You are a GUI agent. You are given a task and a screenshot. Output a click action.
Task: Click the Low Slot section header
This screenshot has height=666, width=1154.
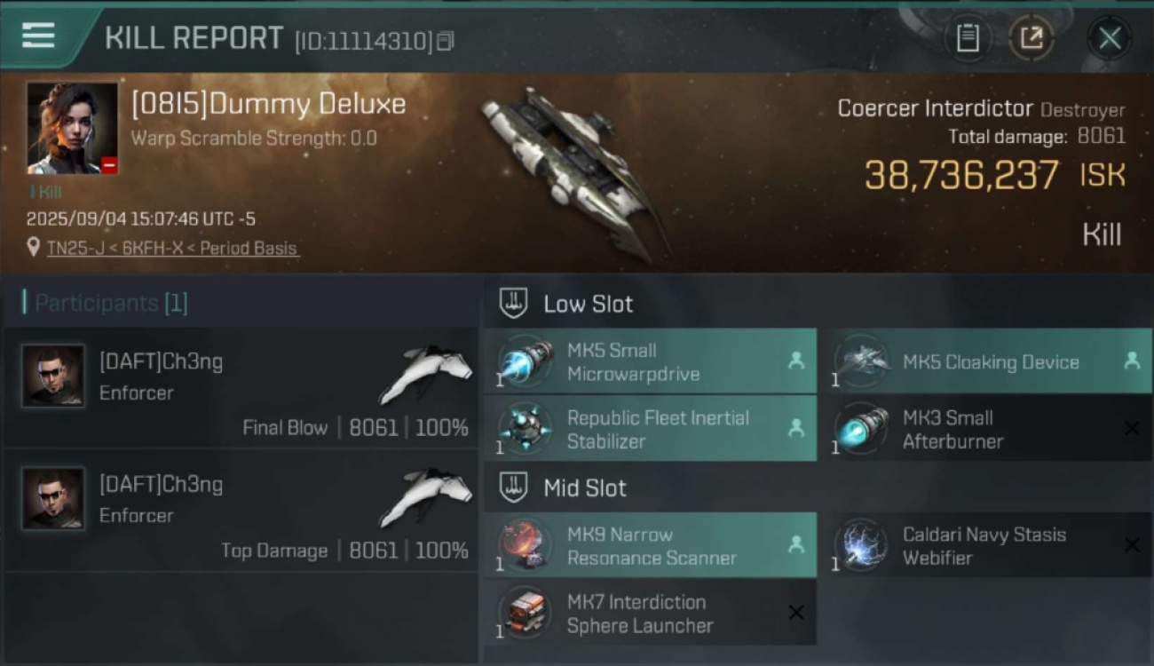pos(566,304)
